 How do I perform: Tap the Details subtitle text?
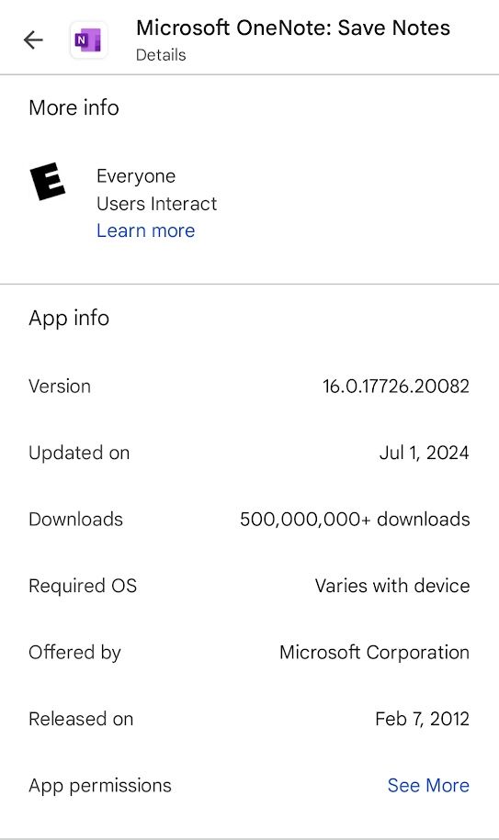(x=161, y=55)
